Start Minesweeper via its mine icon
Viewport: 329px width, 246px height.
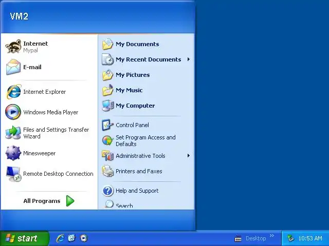[13, 153]
